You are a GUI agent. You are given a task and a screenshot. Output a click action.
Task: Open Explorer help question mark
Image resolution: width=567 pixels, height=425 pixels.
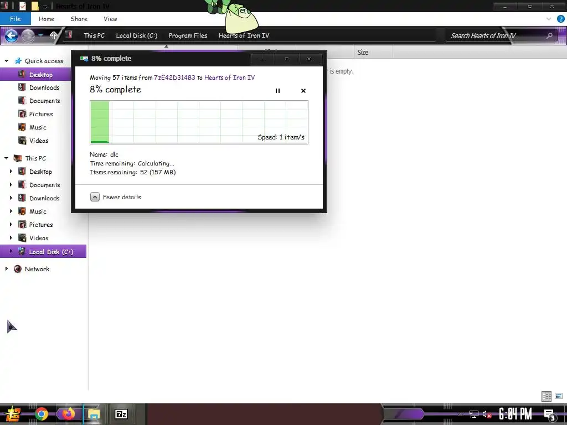click(x=561, y=19)
